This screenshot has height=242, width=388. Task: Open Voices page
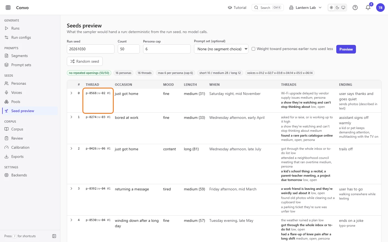pos(30,92)
